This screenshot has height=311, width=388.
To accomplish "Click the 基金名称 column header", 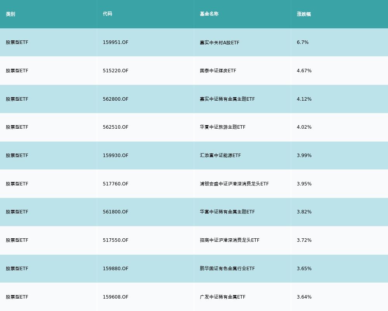I will [209, 14].
